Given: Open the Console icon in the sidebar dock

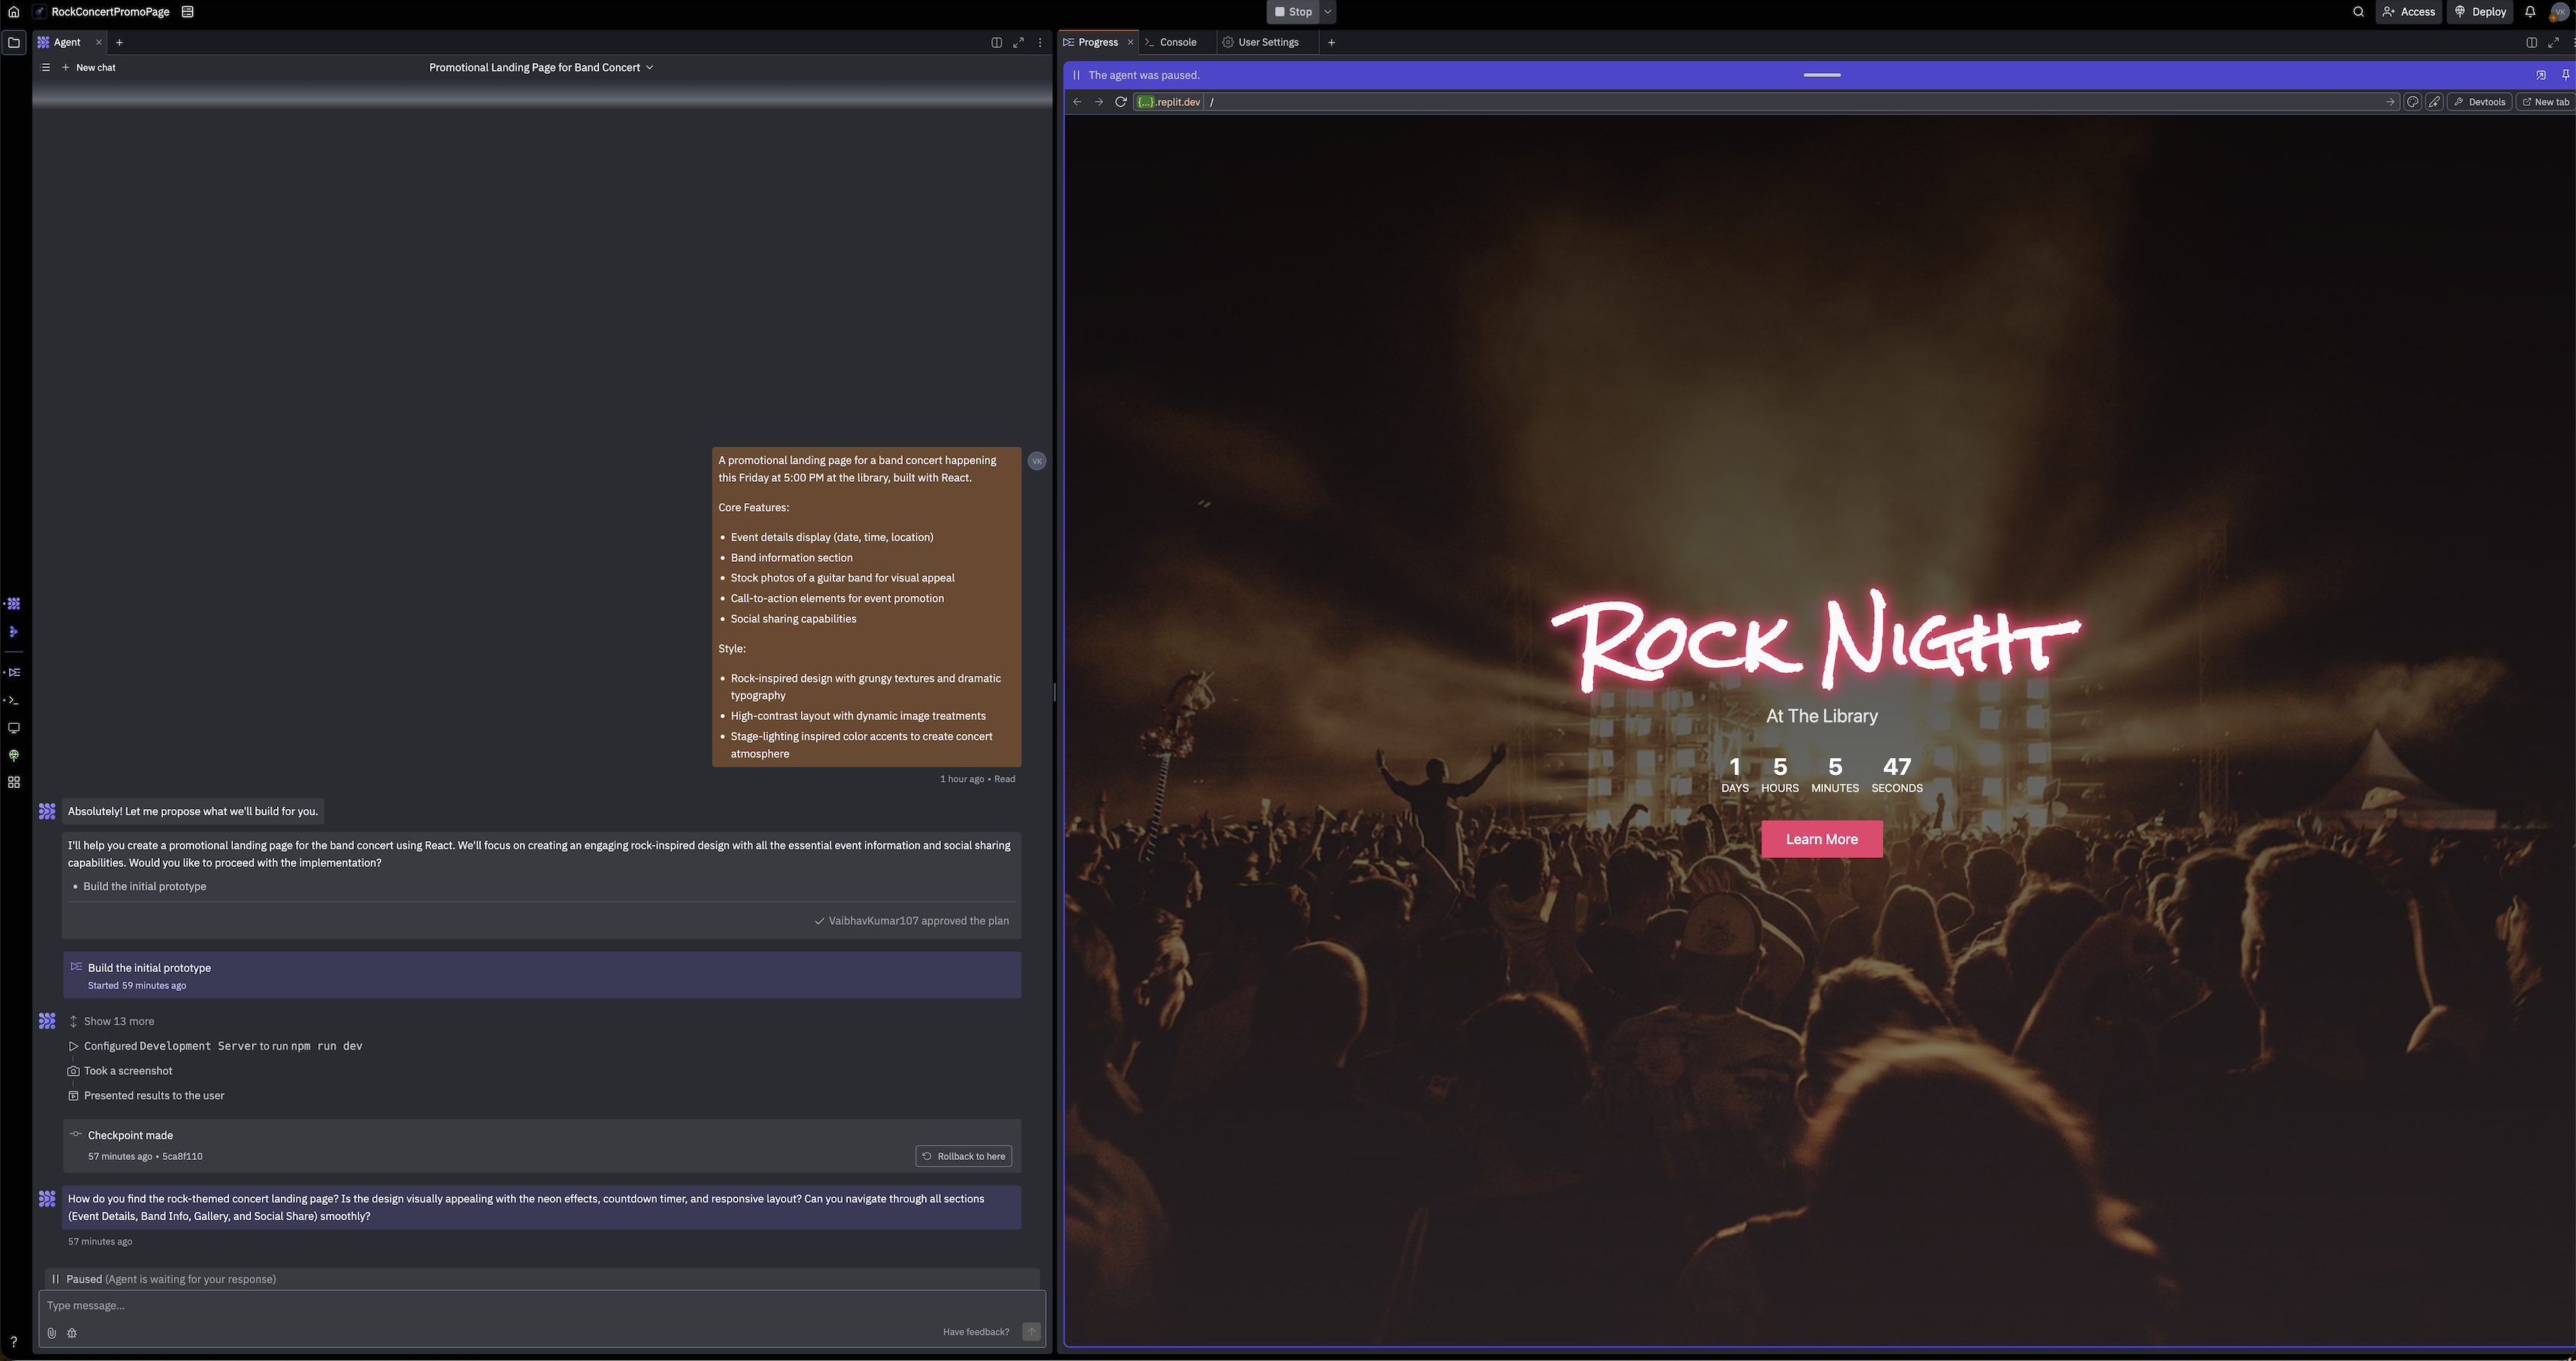Looking at the screenshot, I should tap(14, 700).
